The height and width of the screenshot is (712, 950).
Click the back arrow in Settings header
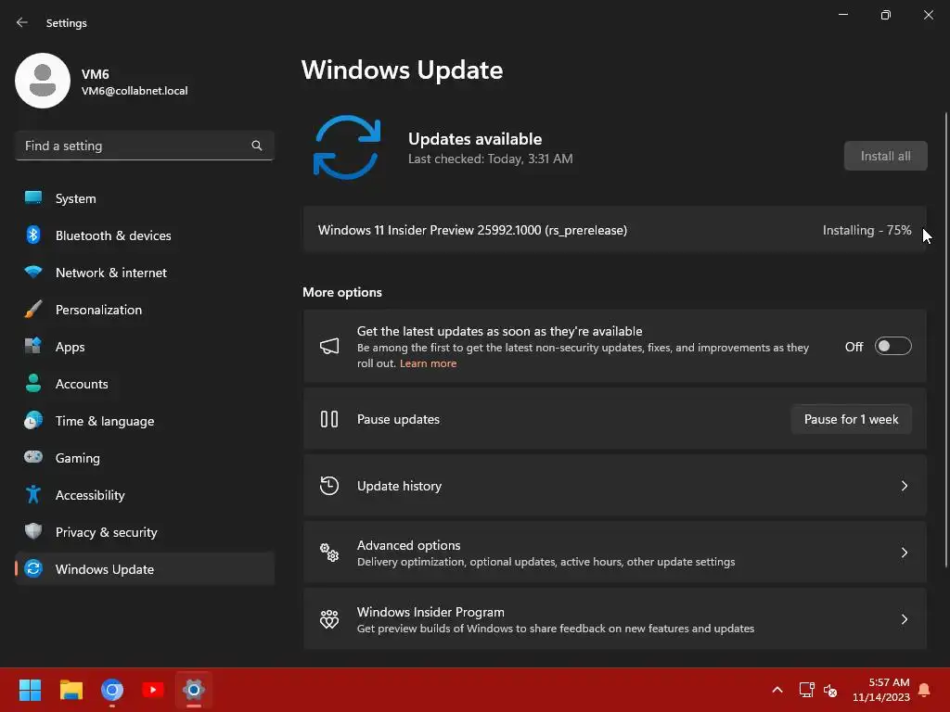22,22
